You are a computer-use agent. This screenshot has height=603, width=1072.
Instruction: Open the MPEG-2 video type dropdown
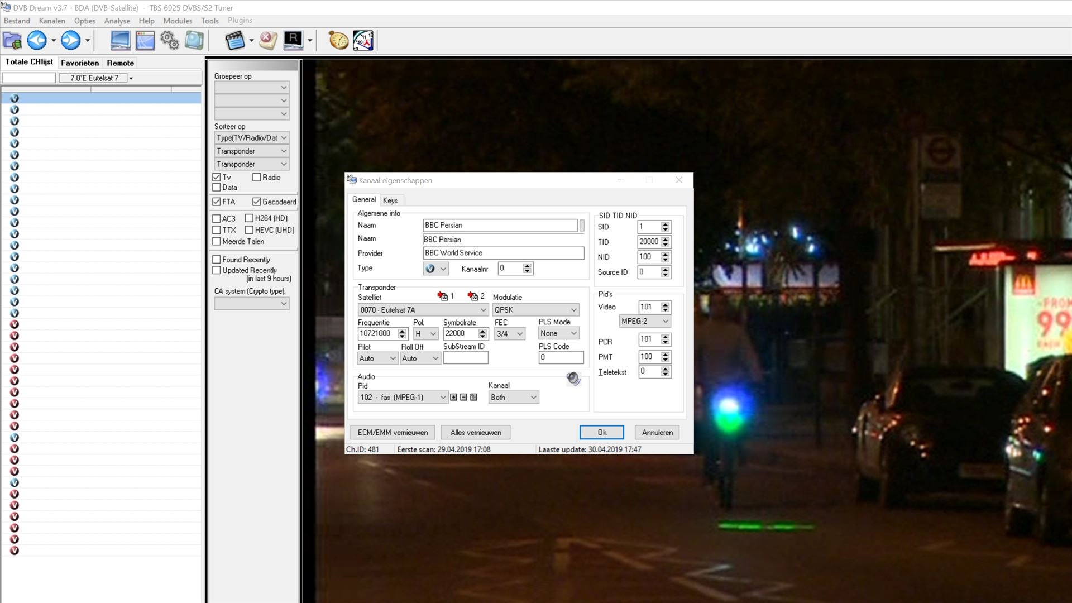coord(644,322)
